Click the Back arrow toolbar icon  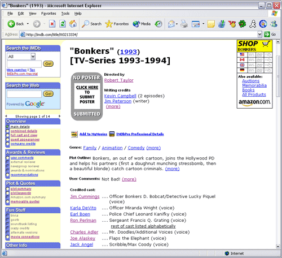coord(11,24)
